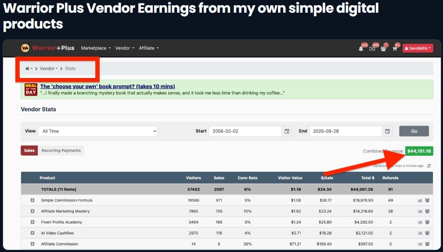Expand the AI Video Cashflow row
The height and width of the screenshot is (252, 443).
pos(32,233)
